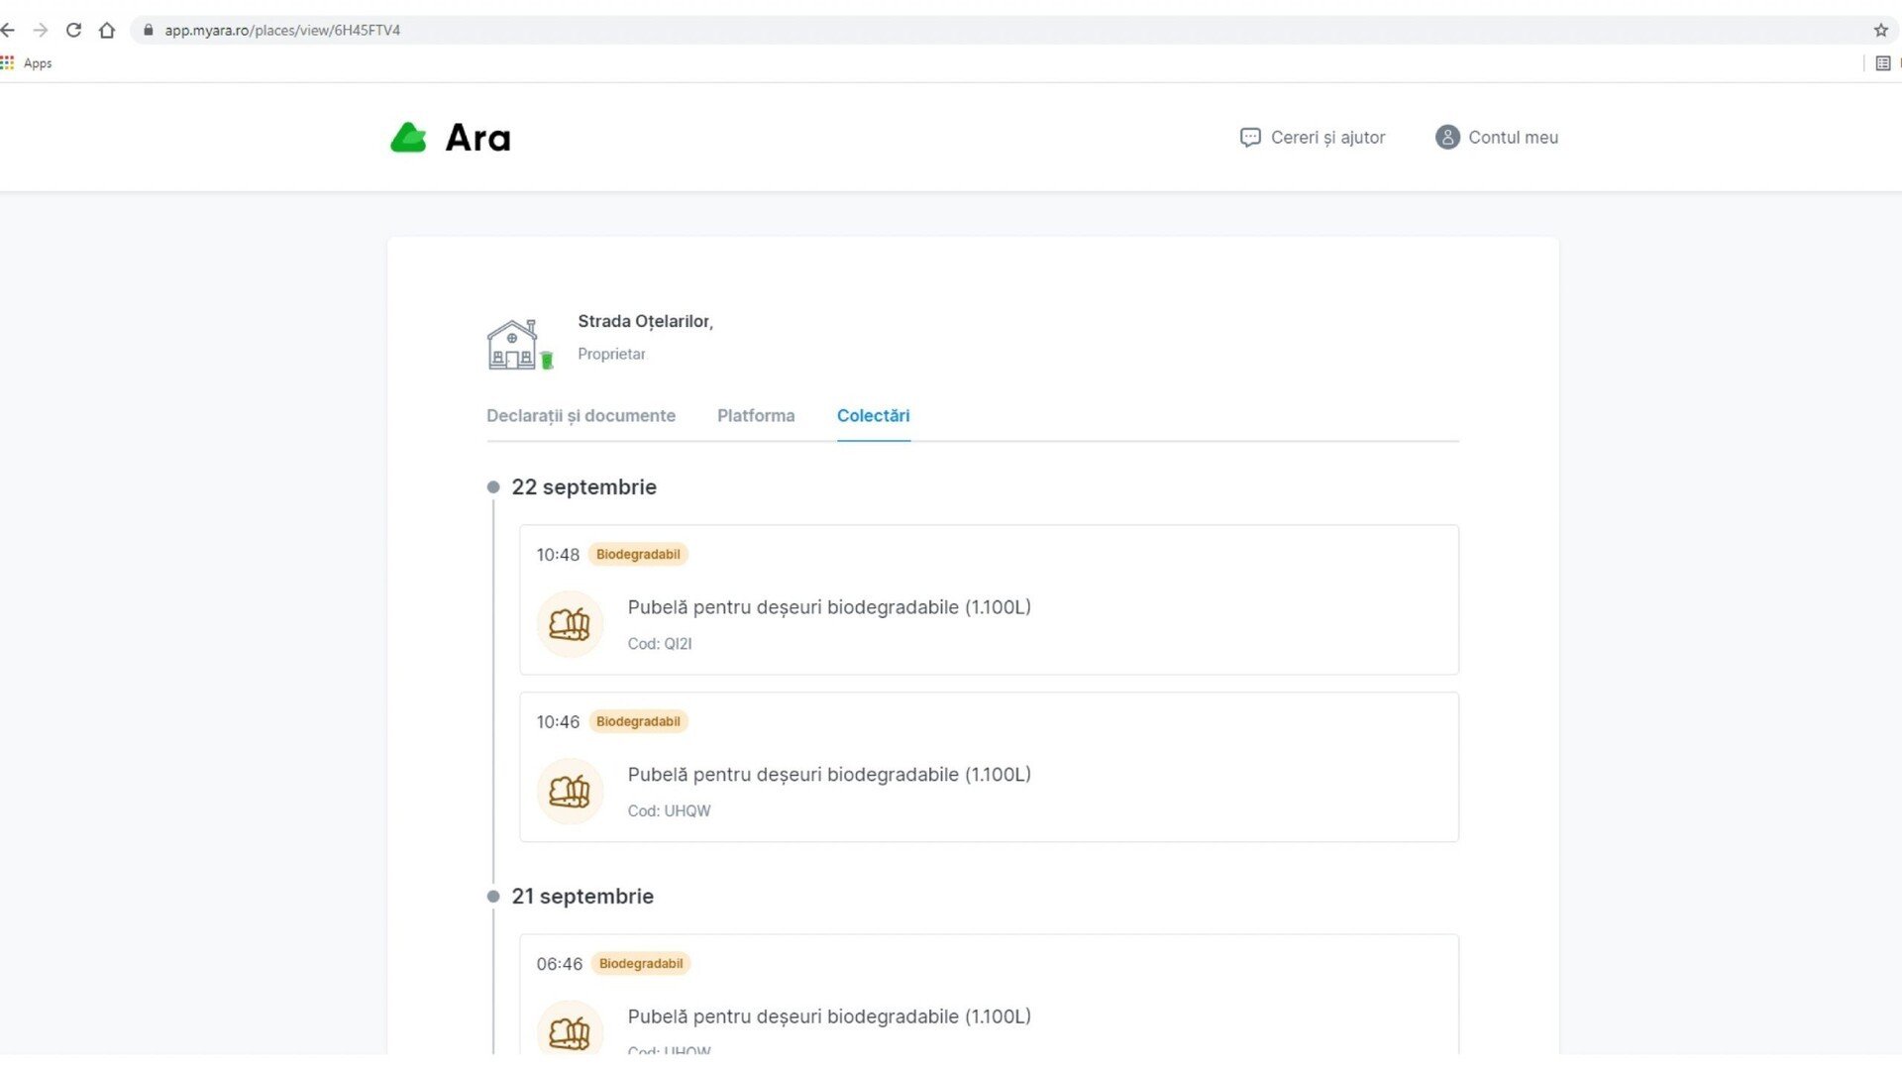Screen dimensions: 1902x1070
Task: Click the chat bubble help icon
Action: (1249, 138)
